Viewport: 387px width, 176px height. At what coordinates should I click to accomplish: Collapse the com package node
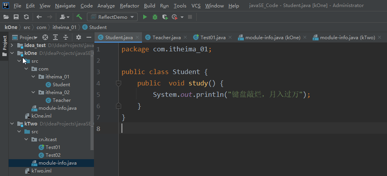pos(26,69)
